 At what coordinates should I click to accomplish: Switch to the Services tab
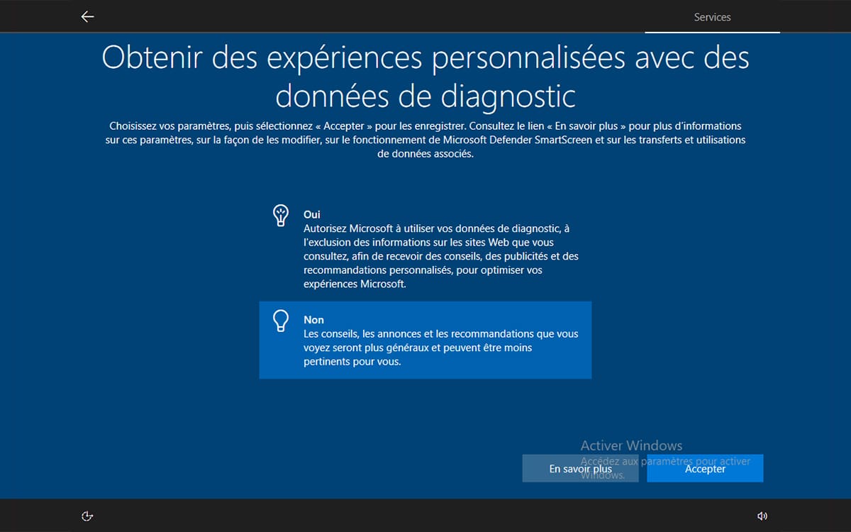[x=712, y=17]
